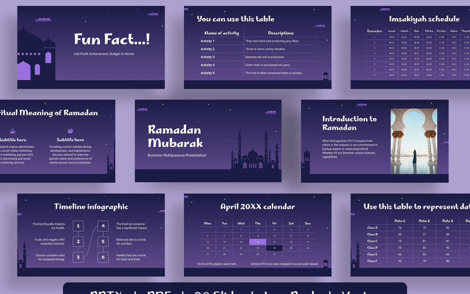Click the "Data 2" column header
The image size is (470, 294).
[x=424, y=221]
